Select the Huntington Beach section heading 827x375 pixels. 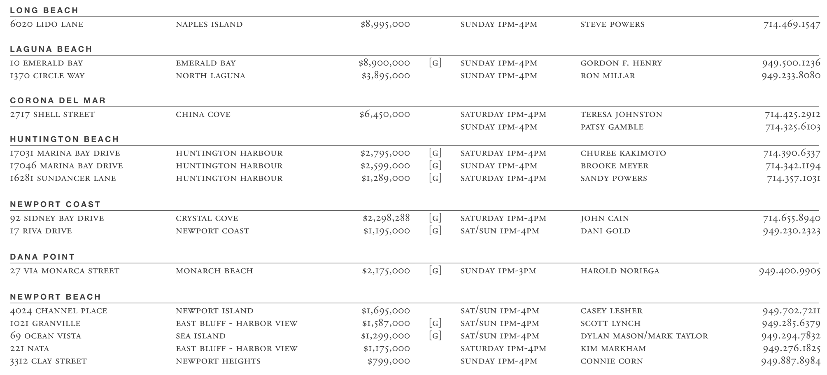pyautogui.click(x=65, y=139)
